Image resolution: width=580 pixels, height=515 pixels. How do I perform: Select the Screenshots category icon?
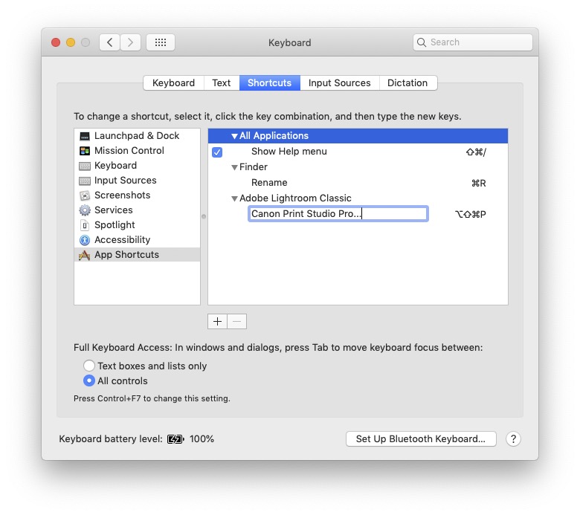pos(85,195)
